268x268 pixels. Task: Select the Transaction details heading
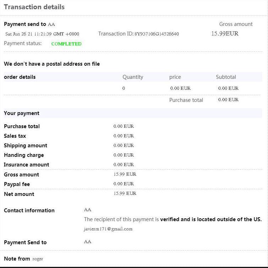pyautogui.click(x=34, y=7)
